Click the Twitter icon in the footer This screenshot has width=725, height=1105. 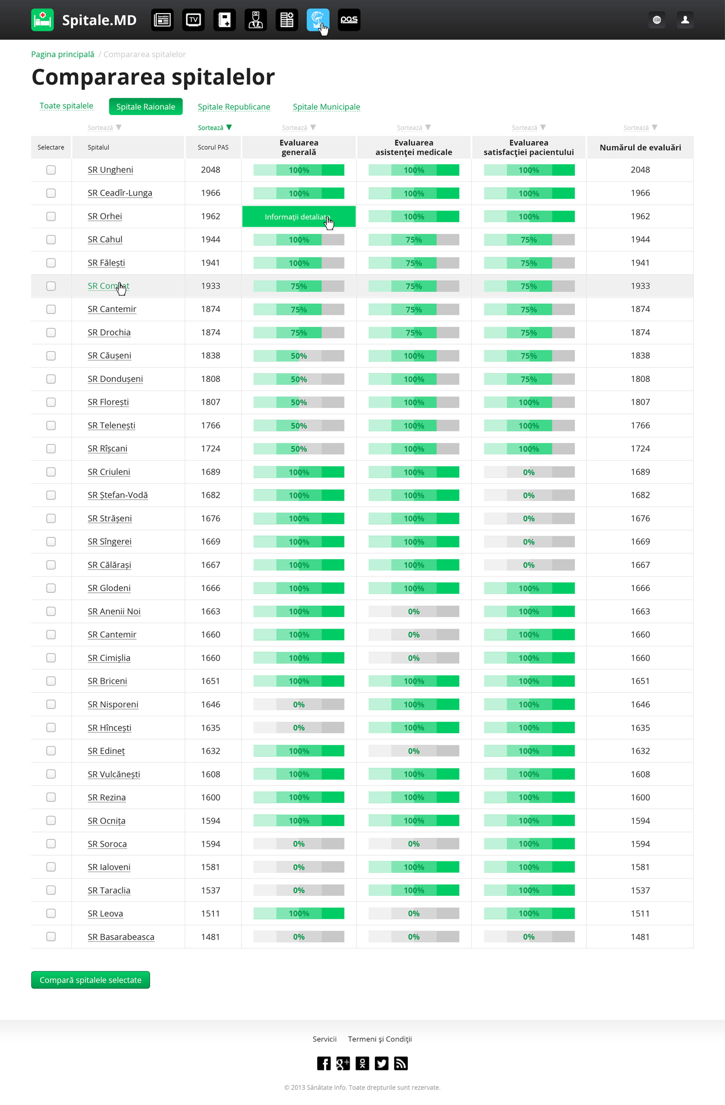[382, 1063]
